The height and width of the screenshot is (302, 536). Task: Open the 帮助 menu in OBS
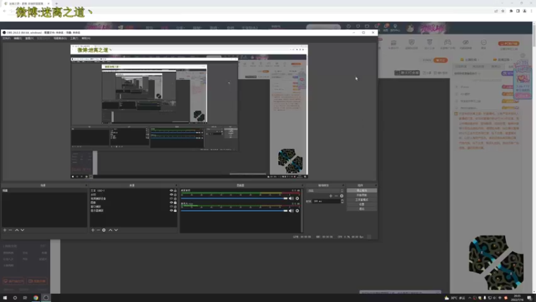[86, 38]
